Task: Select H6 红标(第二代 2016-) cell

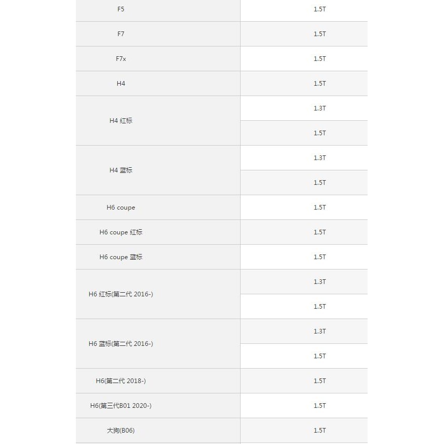Action: pyautogui.click(x=121, y=294)
